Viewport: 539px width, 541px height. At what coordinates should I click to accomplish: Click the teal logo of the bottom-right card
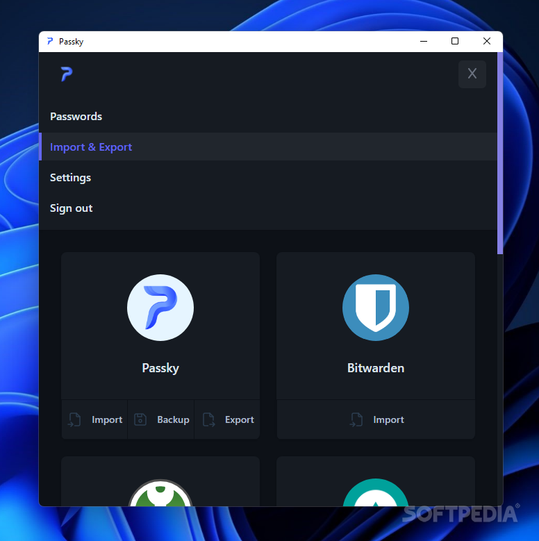(376, 492)
